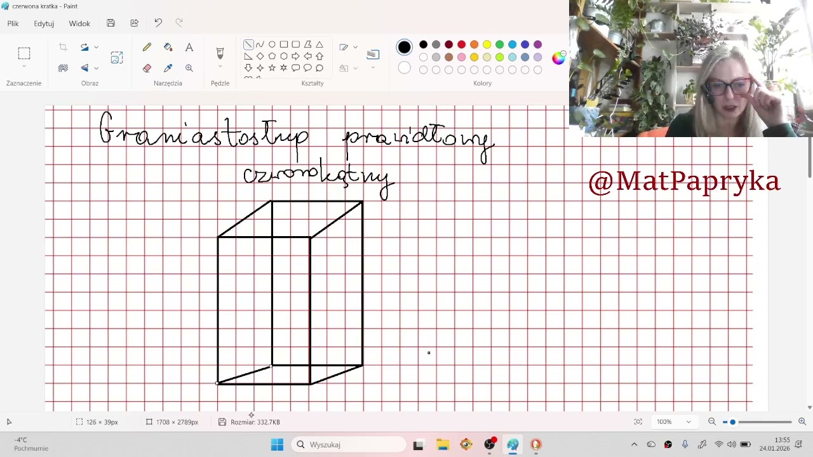Open the Widok menu
The image size is (813, 457).
pyautogui.click(x=79, y=23)
